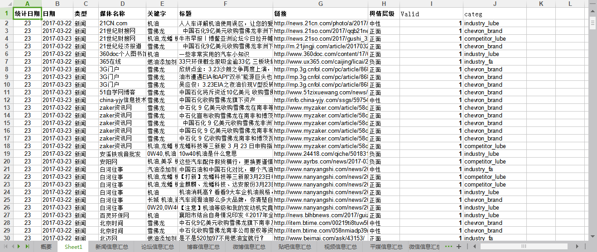Select the Sheet1 tab
597x252 pixels.
73,247
